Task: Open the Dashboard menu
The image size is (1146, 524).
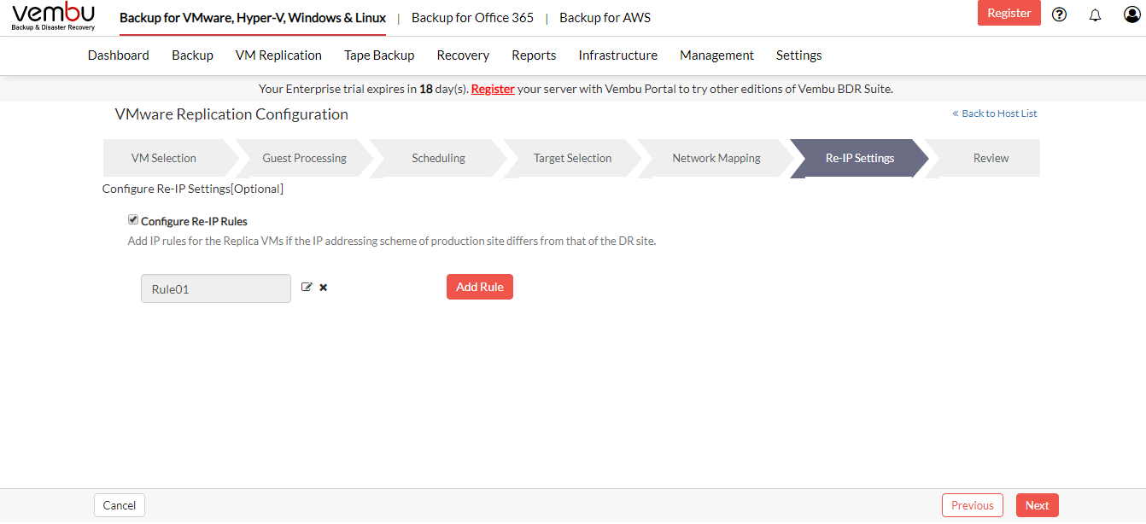Action: (119, 55)
